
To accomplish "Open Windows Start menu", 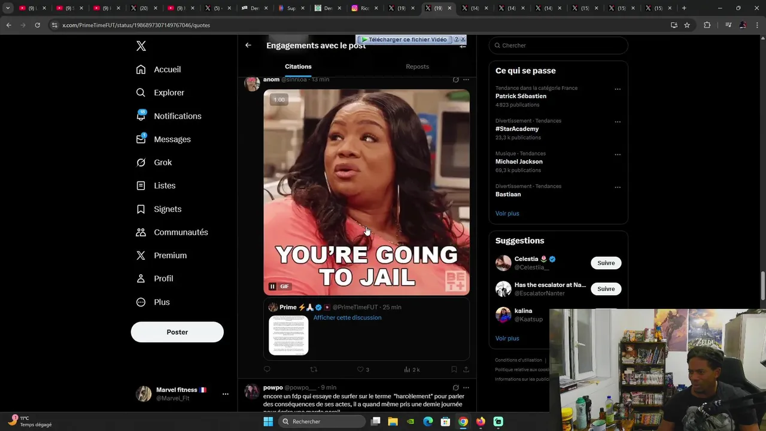I will 268,422.
